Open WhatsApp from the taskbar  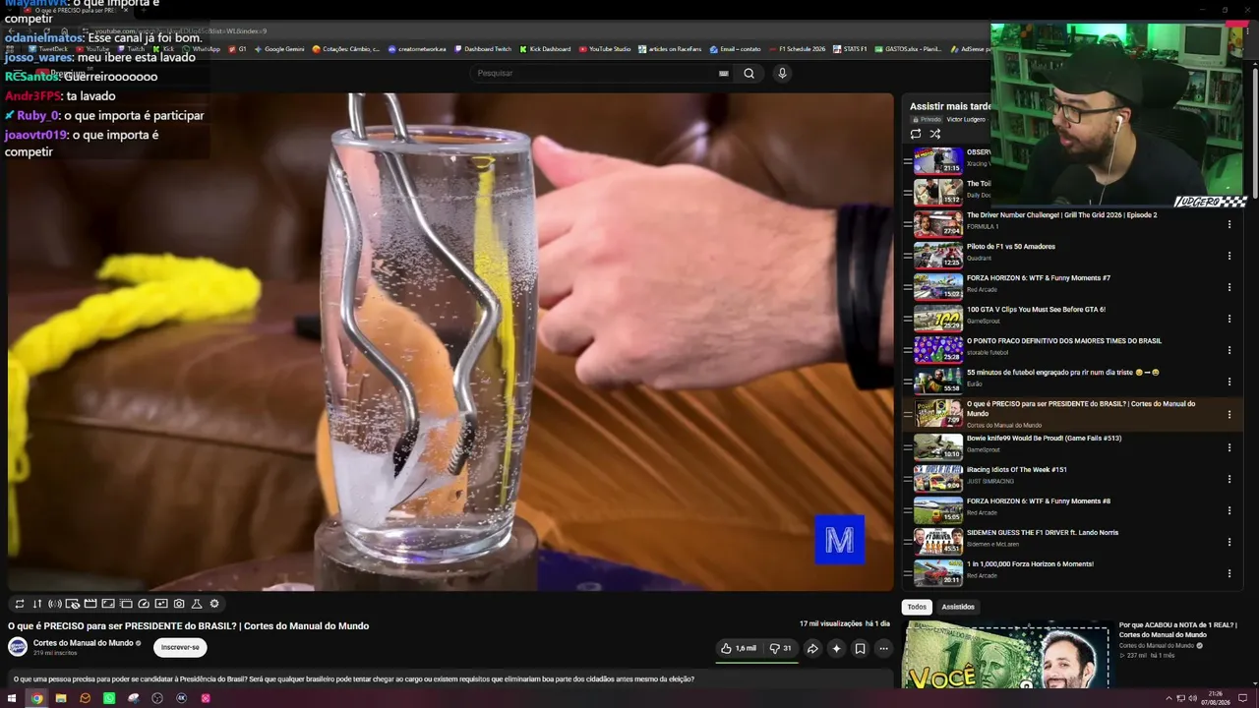(109, 698)
